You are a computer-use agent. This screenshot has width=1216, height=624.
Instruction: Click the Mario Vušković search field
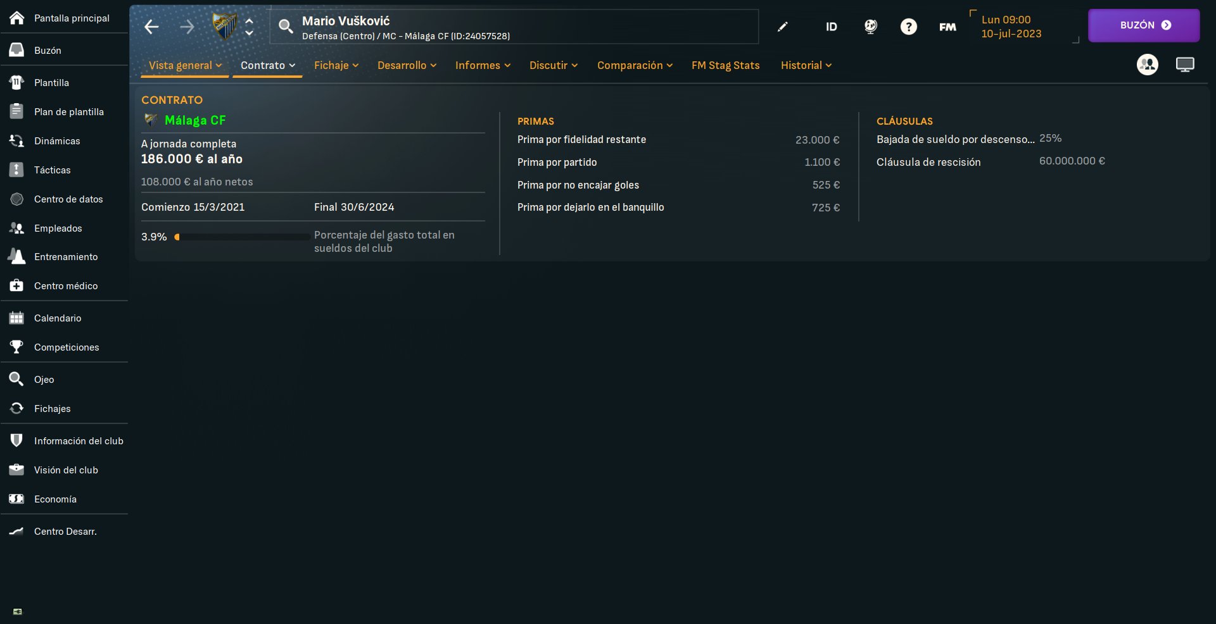click(514, 27)
